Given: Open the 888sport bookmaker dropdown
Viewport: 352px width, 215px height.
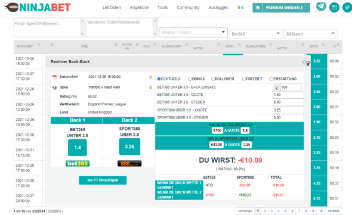Looking at the screenshot, I should point(310,34).
